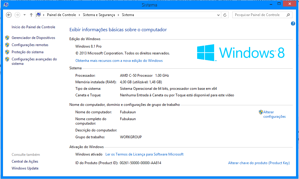Click the computer icon in address bar
The width and height of the screenshot is (299, 179).
click(x=38, y=15)
